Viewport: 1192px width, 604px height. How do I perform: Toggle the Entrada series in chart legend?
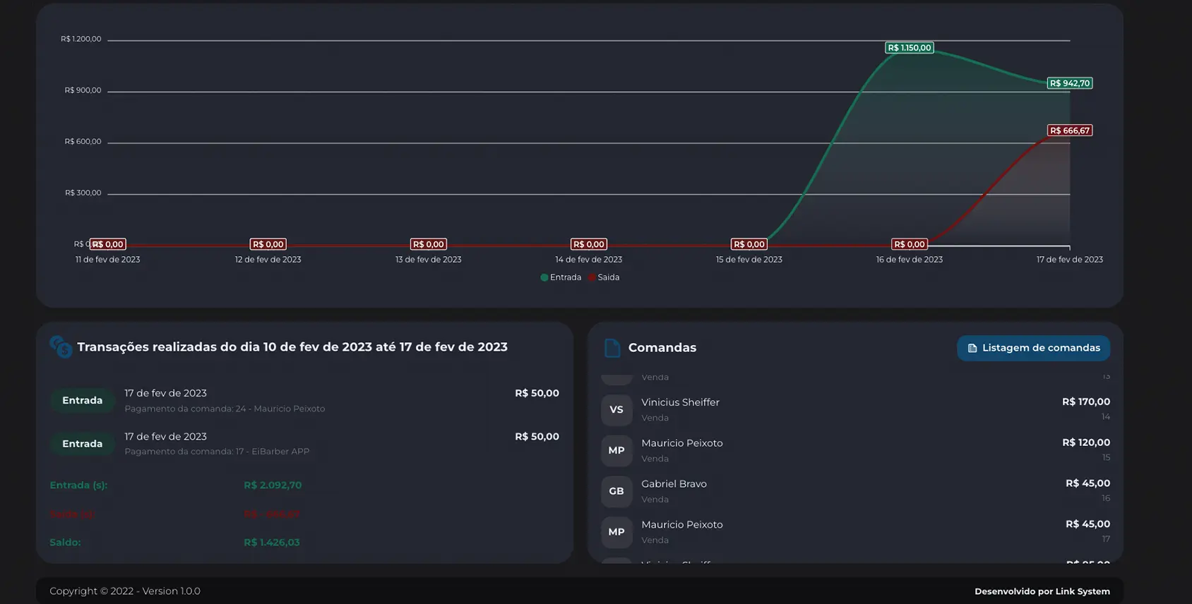pos(561,277)
